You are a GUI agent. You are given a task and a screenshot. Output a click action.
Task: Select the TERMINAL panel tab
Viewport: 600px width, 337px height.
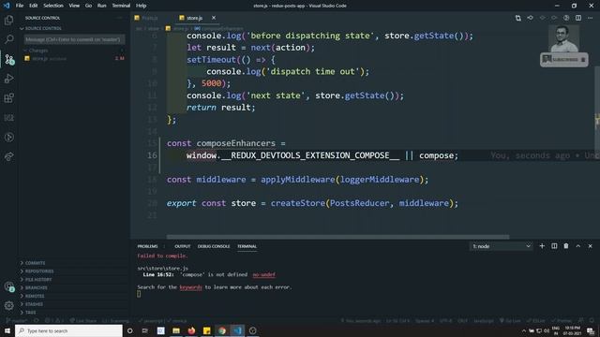[x=247, y=246]
